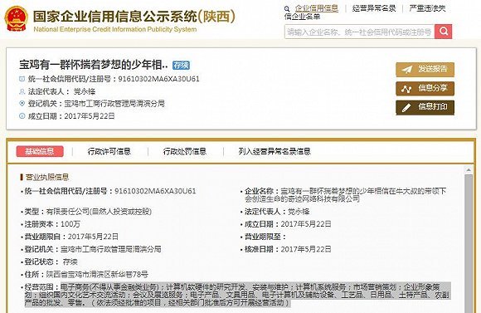This screenshot has width=481, height=313.
Task: Click the icon beside 统一社会信用代码 in header
Action: [x=22, y=79]
